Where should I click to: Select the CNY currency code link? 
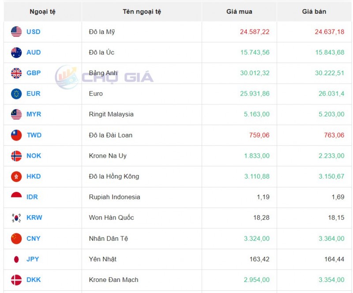tap(33, 239)
